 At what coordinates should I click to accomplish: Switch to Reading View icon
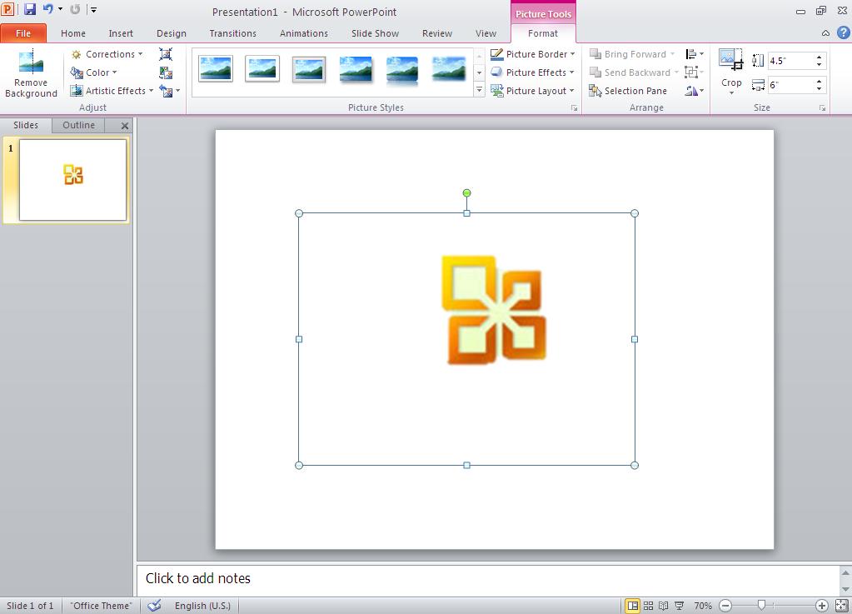(664, 606)
